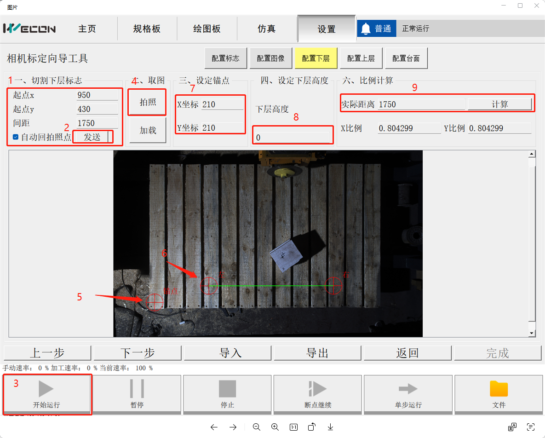Click the 普通 bell notification icon
Viewport: 545px width, 438px height.
(366, 29)
